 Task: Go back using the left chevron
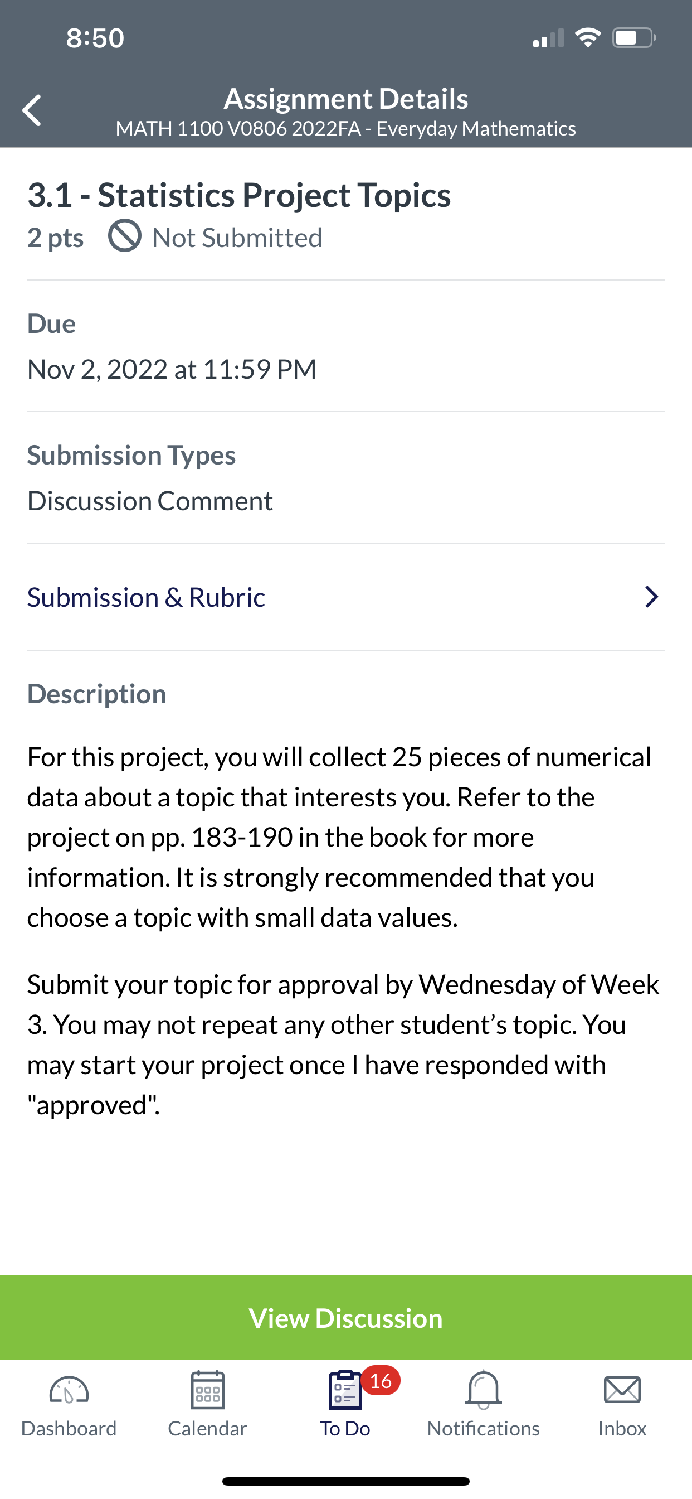coord(31,110)
